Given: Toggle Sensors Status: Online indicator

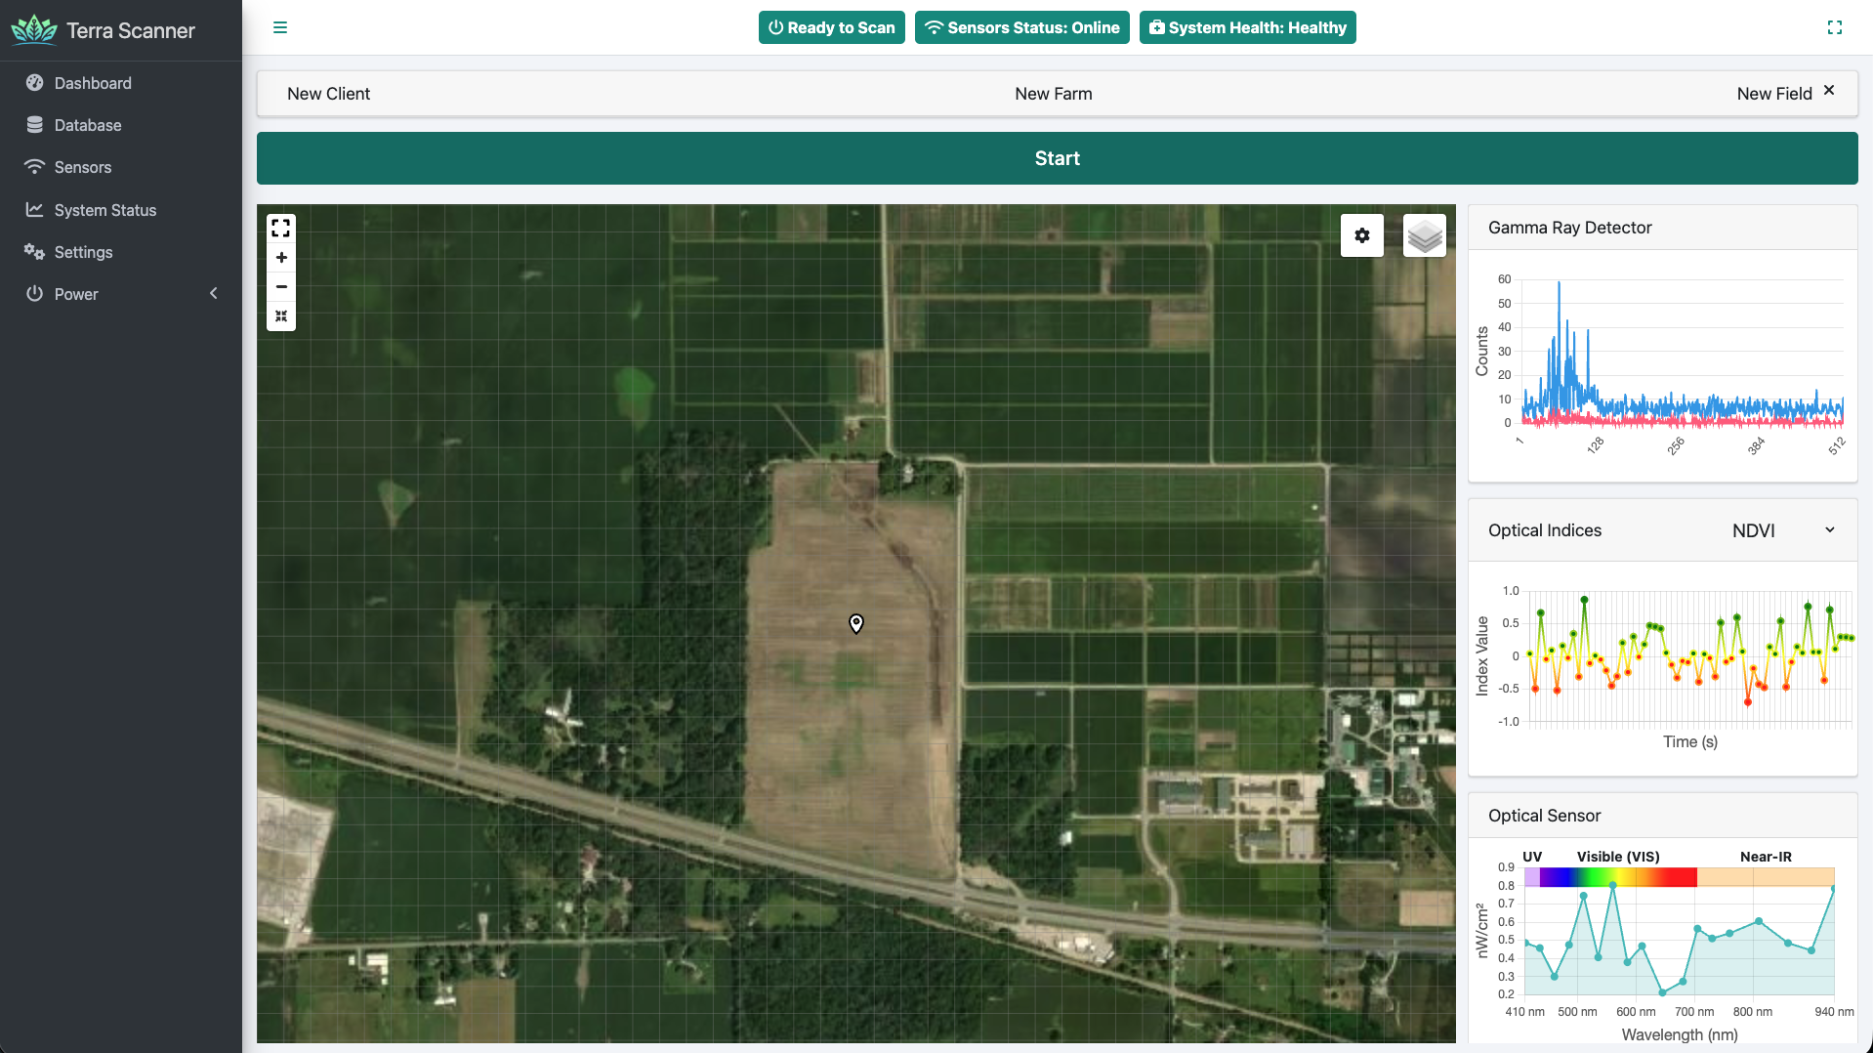Looking at the screenshot, I should [1021, 27].
